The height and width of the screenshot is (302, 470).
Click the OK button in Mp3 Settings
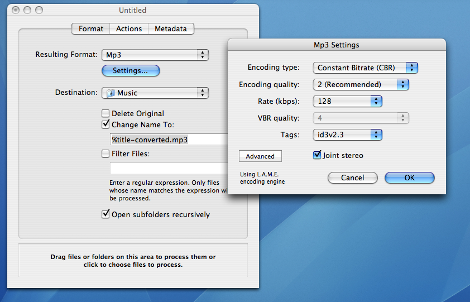coord(409,178)
